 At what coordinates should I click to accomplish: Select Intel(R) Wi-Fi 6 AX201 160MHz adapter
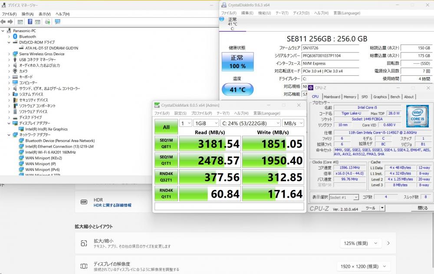[x=50, y=152]
